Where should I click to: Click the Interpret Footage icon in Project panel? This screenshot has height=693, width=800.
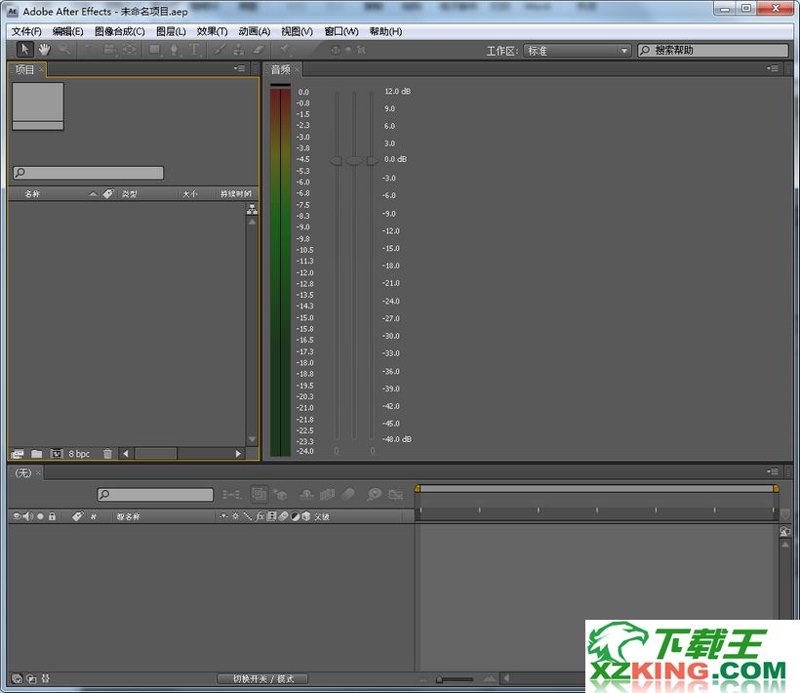[18, 454]
